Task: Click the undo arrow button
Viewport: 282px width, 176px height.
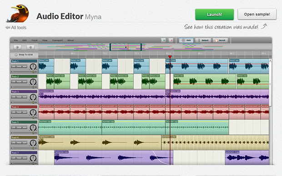Action: coord(17,47)
